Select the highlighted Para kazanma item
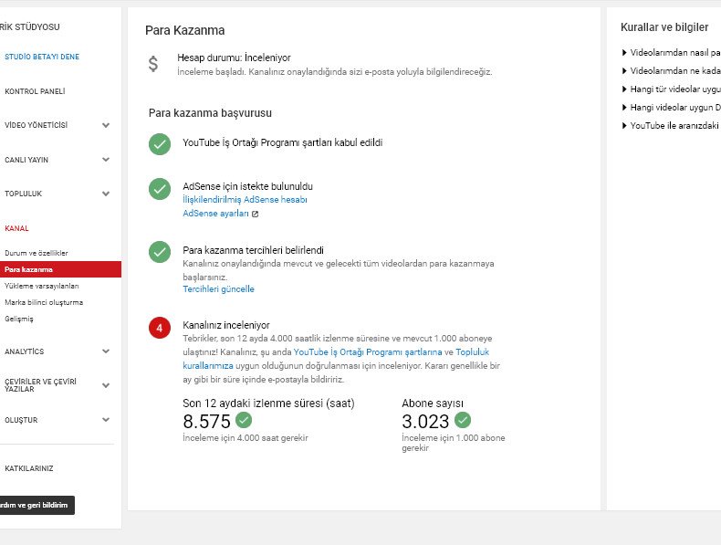The height and width of the screenshot is (545, 721). coord(61,269)
